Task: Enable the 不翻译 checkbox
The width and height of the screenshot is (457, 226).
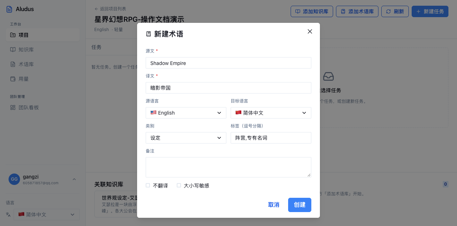Action: (x=148, y=185)
